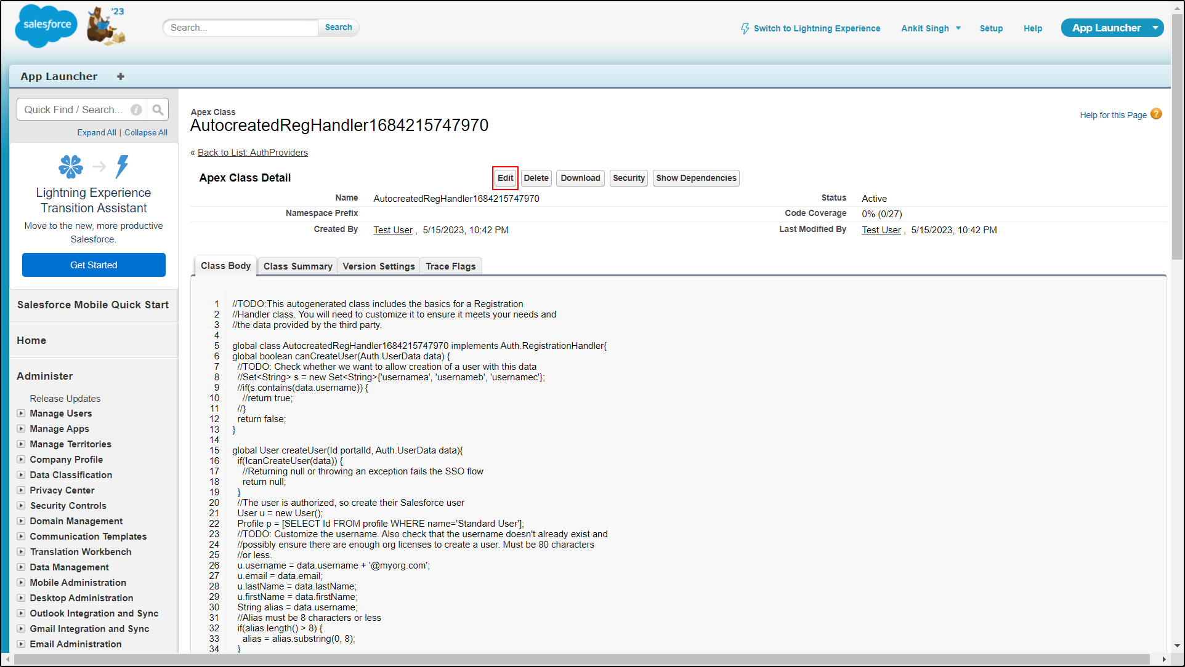Open the App Launcher dropdown arrow
Screen dimensions: 1185x667
[1155, 28]
